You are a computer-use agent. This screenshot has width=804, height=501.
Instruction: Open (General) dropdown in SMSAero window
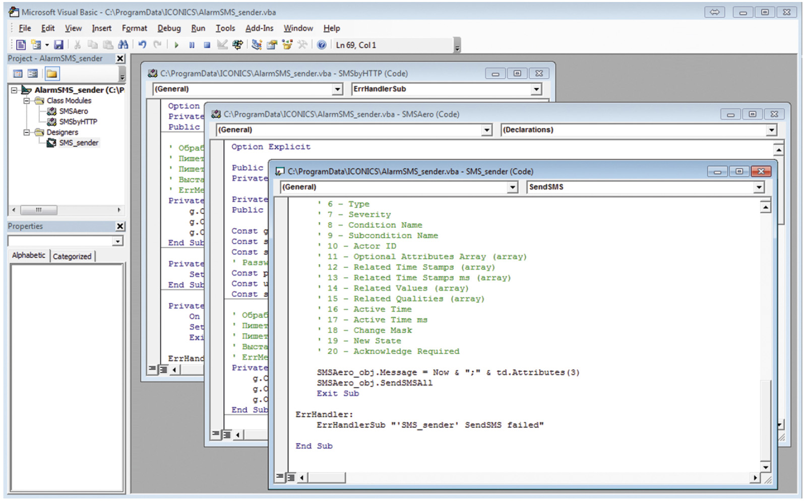(x=486, y=130)
